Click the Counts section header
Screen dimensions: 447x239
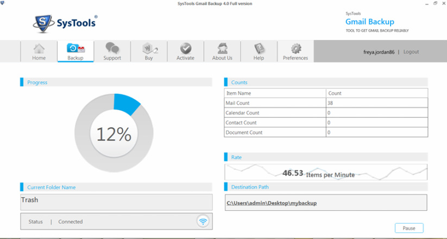coord(326,82)
